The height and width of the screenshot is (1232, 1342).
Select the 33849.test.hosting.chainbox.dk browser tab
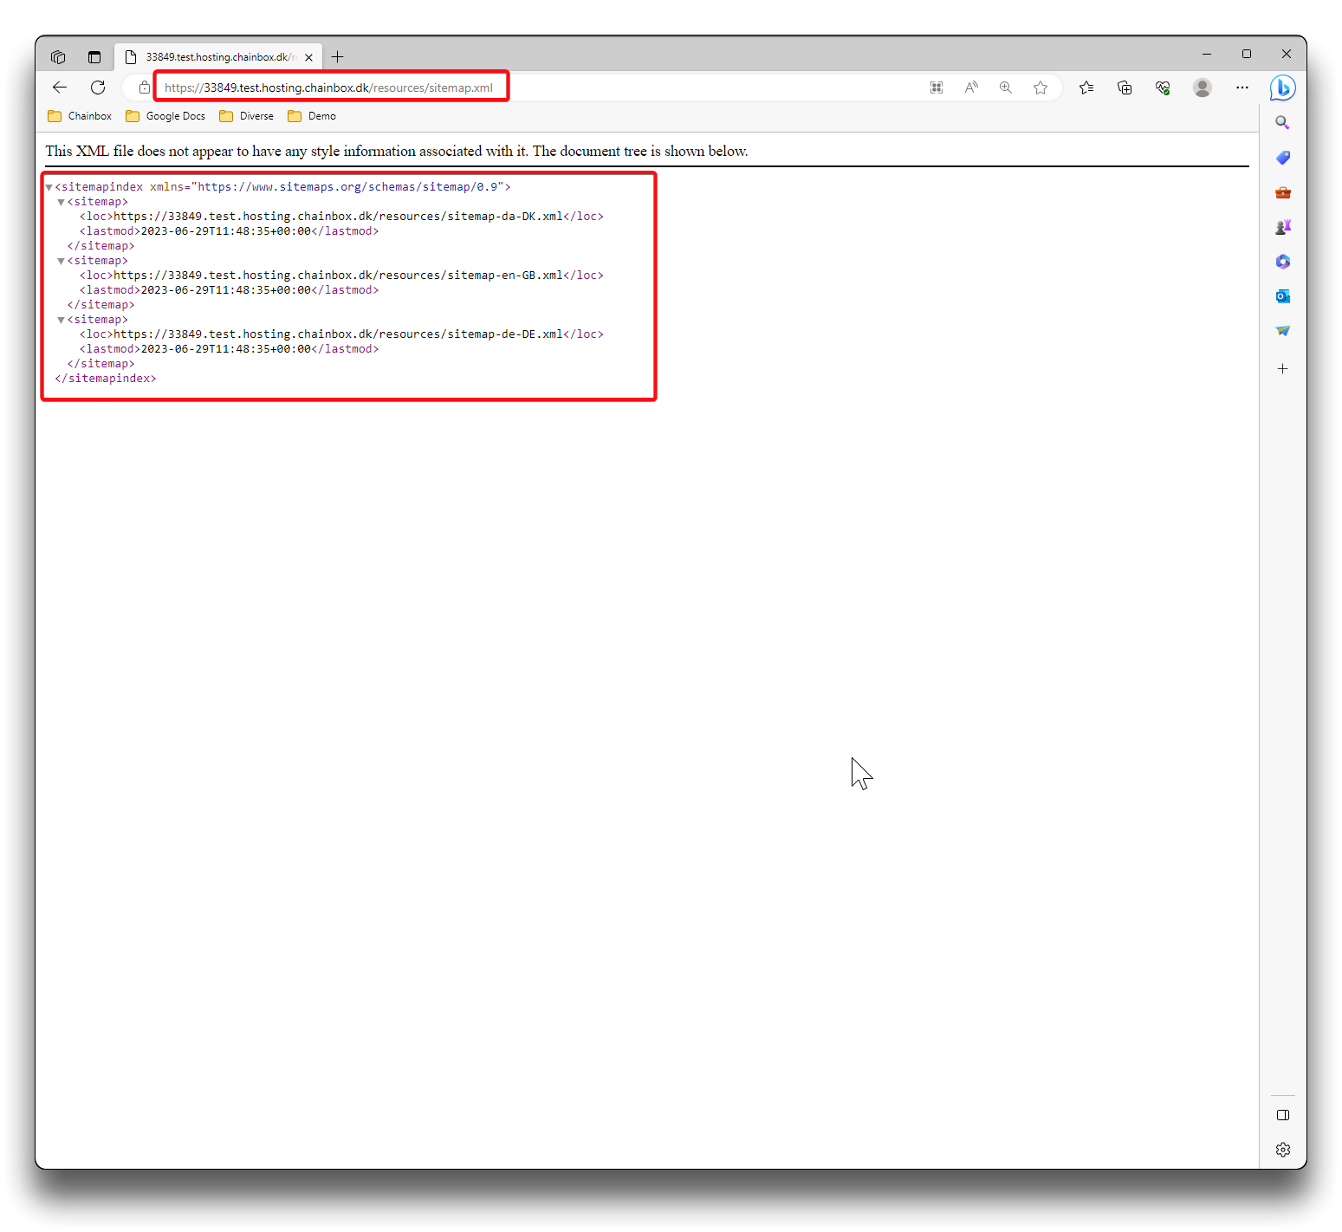tap(218, 57)
